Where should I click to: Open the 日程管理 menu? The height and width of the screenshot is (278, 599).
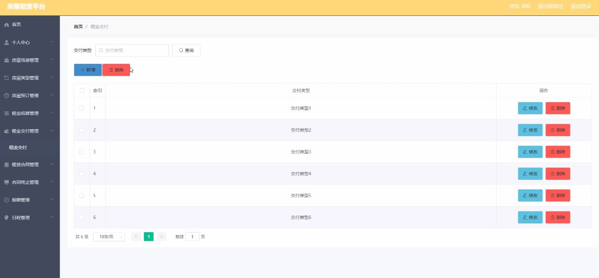pos(30,217)
